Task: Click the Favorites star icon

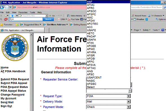Action: pyautogui.click(x=2, y=25)
